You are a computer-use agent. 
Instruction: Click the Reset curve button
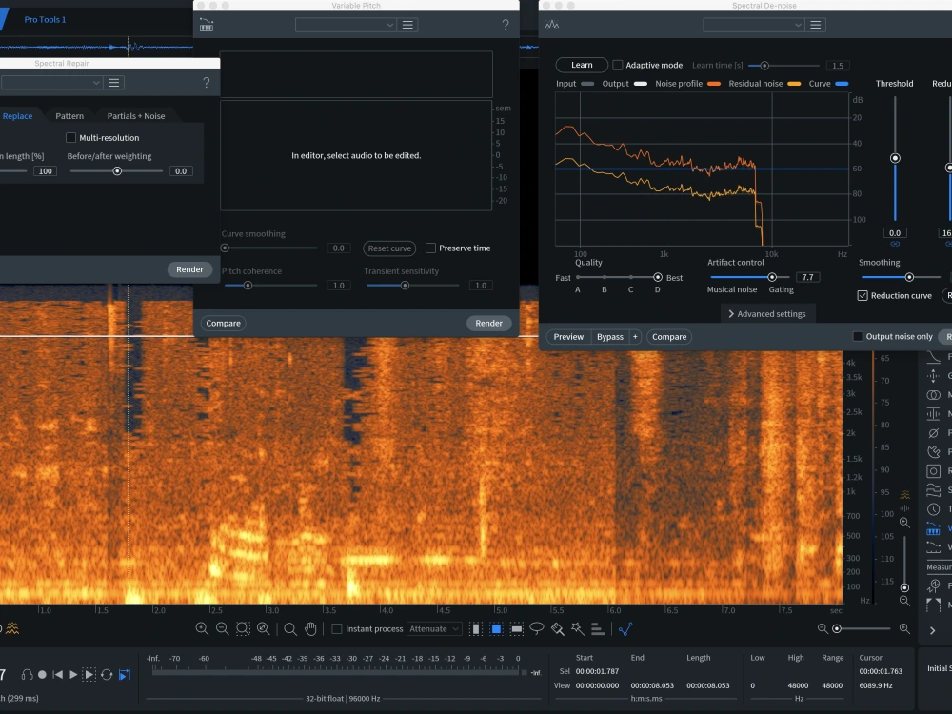(x=389, y=248)
